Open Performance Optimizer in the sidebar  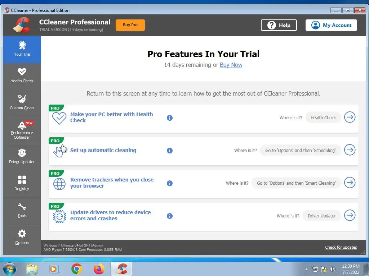tap(22, 130)
